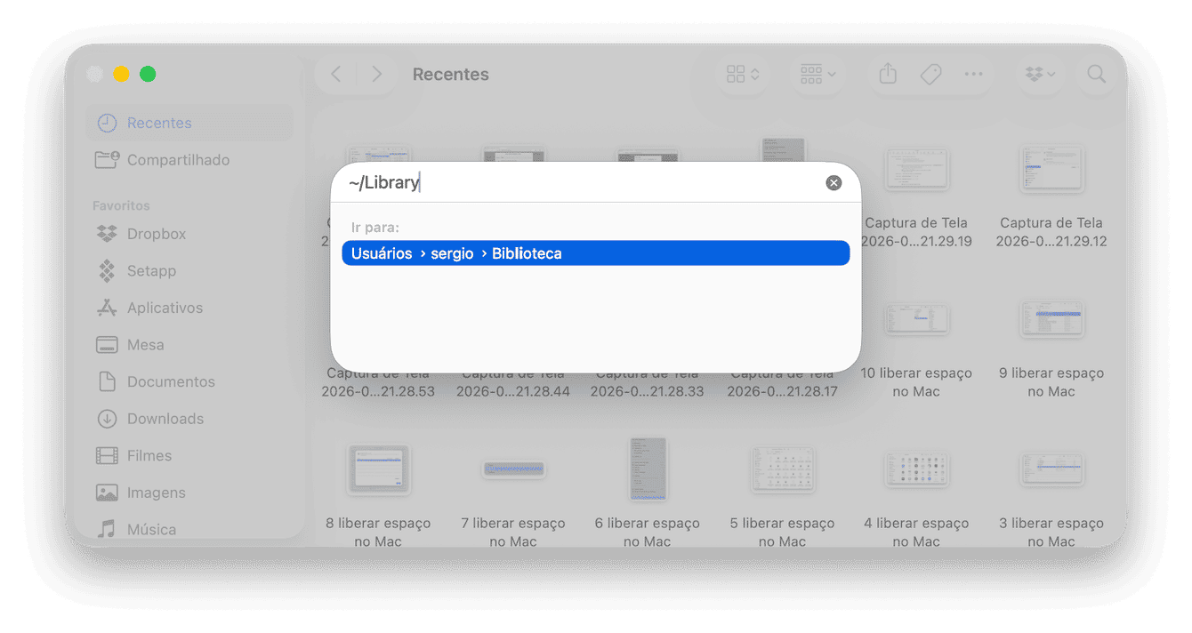Click the Documentos file icon
The height and width of the screenshot is (633, 1192).
tap(107, 381)
